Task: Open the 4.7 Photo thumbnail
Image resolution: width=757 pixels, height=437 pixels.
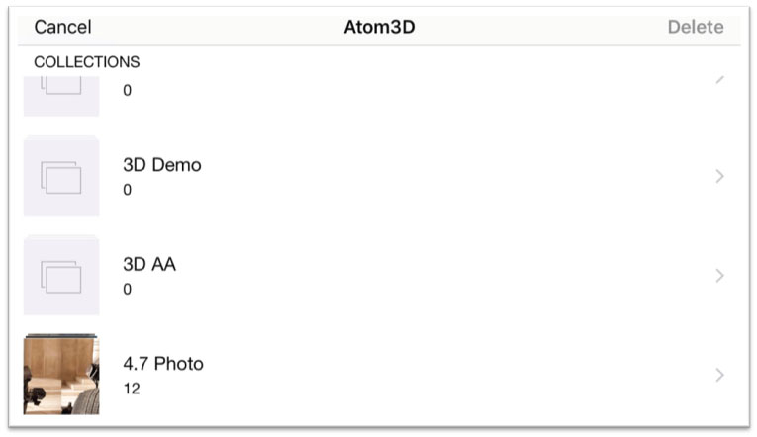Action: click(61, 375)
